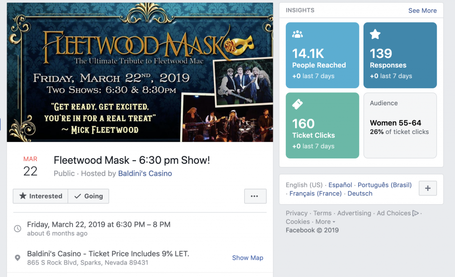This screenshot has height=277, width=455.
Task: Open the Baldini's Casino host page link
Action: tap(145, 173)
